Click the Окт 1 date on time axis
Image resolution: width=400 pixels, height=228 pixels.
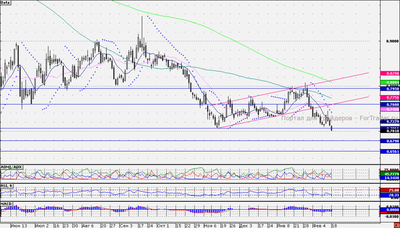pyautogui.click(x=163, y=226)
